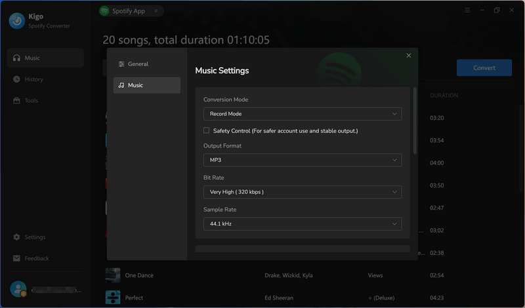Click the Settings gear icon

[16, 237]
